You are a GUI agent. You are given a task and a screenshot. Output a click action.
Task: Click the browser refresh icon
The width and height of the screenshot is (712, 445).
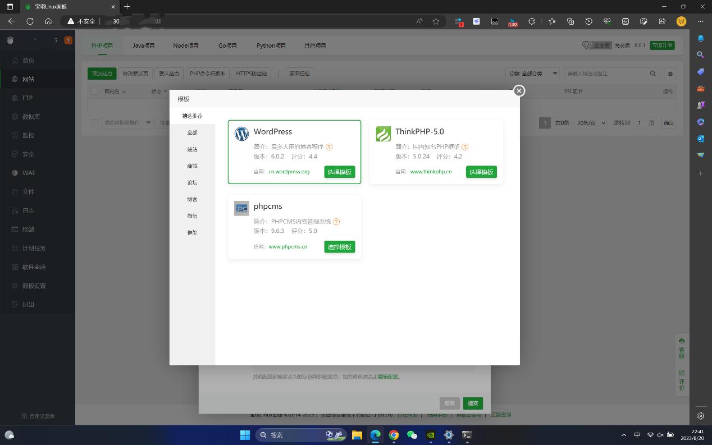coord(30,21)
